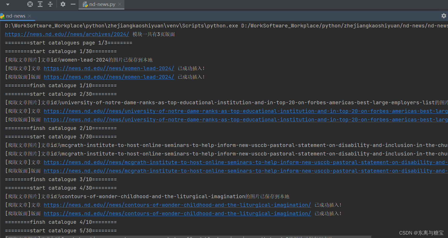The height and width of the screenshot is (238, 448).
Task: Click the 'start catalogue 3/30' line
Action: pos(61,137)
